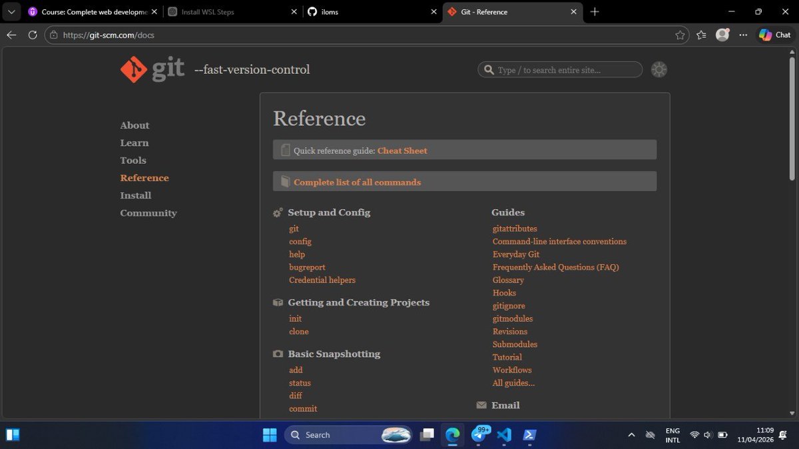The image size is (799, 449).
Task: Open the Windows Start menu
Action: click(270, 435)
